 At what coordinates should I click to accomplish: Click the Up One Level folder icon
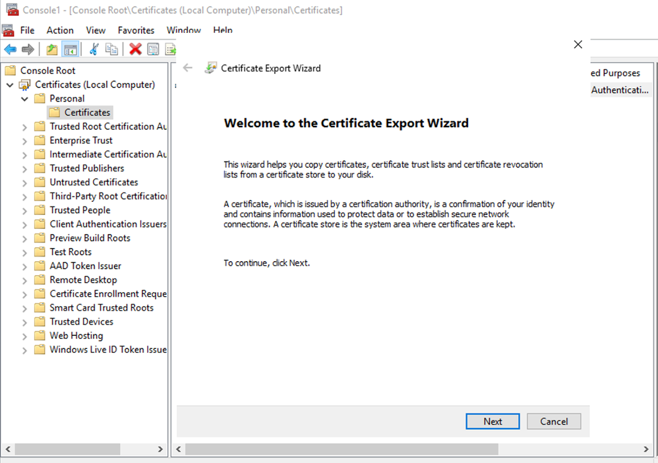click(x=52, y=49)
